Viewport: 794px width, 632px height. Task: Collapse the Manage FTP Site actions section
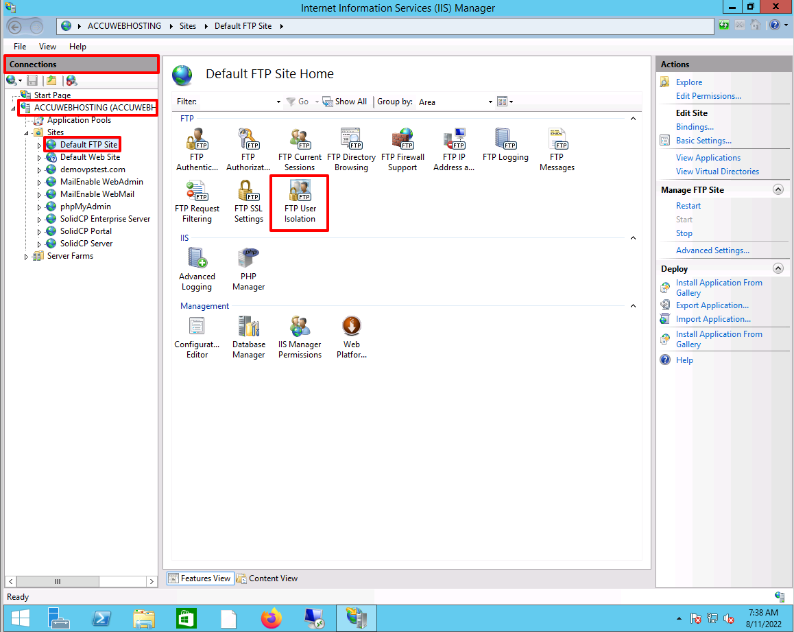pos(778,189)
